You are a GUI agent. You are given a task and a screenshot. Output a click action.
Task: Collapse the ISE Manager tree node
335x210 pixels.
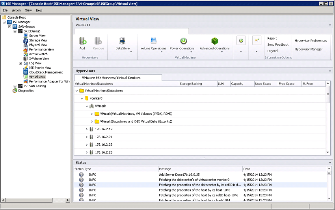coord(4,22)
